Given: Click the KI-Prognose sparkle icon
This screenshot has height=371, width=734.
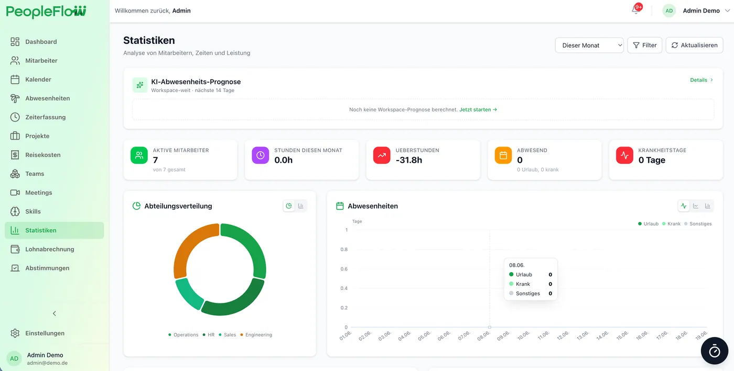Looking at the screenshot, I should 140,85.
